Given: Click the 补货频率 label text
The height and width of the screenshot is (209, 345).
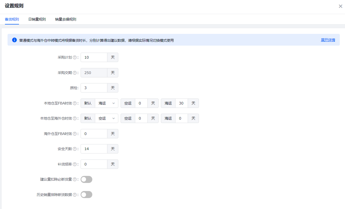Looking at the screenshot, I should 65,164.
